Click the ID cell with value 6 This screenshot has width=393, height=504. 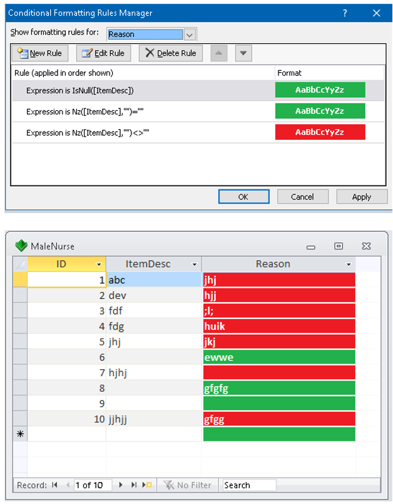[67, 357]
